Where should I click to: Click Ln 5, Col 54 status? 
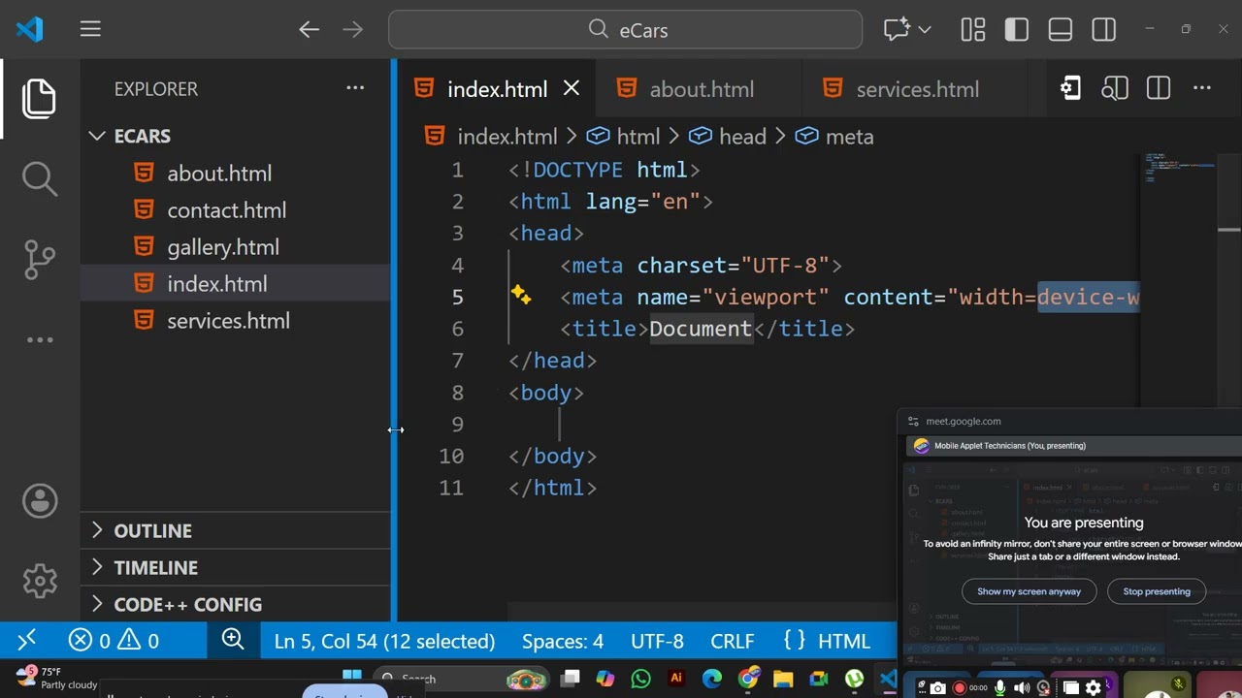(384, 641)
